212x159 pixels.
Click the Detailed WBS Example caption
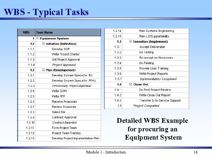pos(153,129)
